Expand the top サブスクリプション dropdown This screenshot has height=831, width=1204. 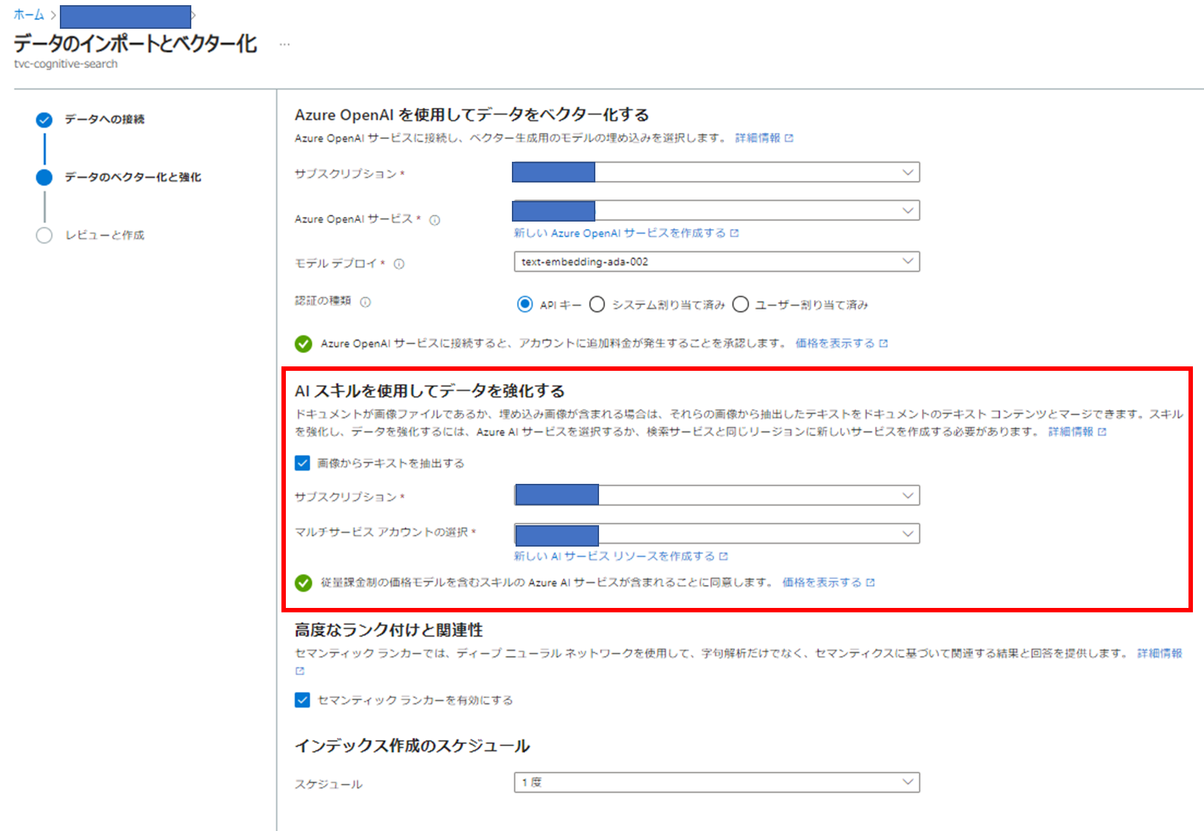(x=716, y=172)
